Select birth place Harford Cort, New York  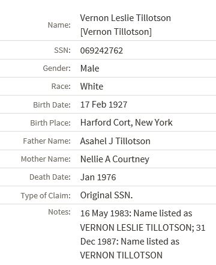click(126, 123)
